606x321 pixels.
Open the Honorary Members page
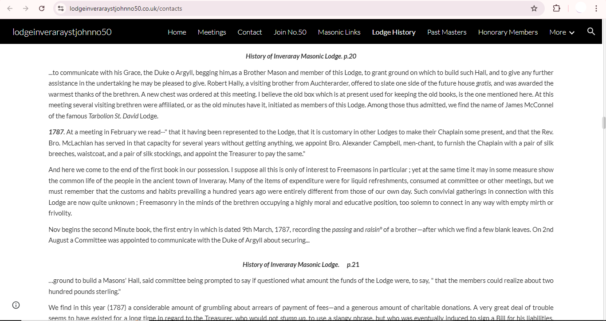pyautogui.click(x=508, y=32)
